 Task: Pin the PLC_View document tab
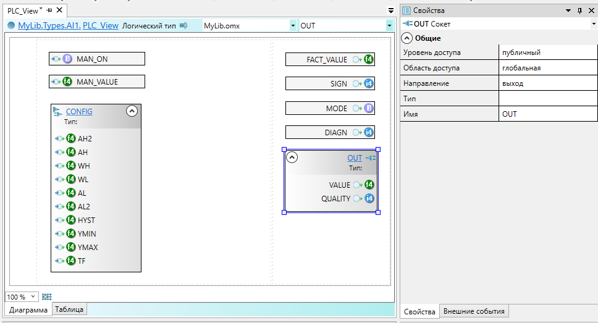click(49, 10)
